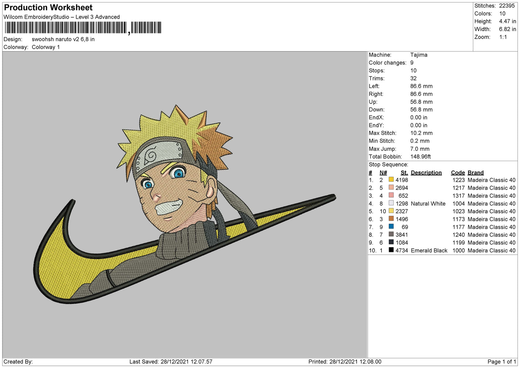Image resolution: width=520 pixels, height=368 pixels.
Task: Click the N# column header
Action: (x=383, y=173)
